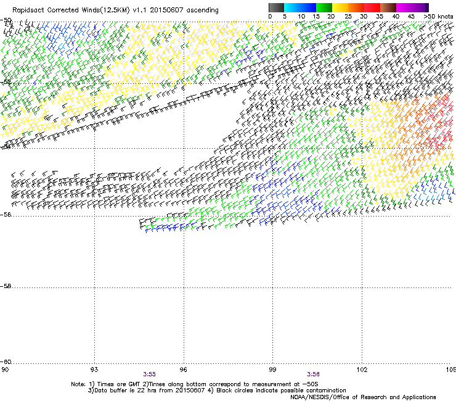Click the longitude label '93'
The width and height of the screenshot is (456, 401).
point(94,370)
